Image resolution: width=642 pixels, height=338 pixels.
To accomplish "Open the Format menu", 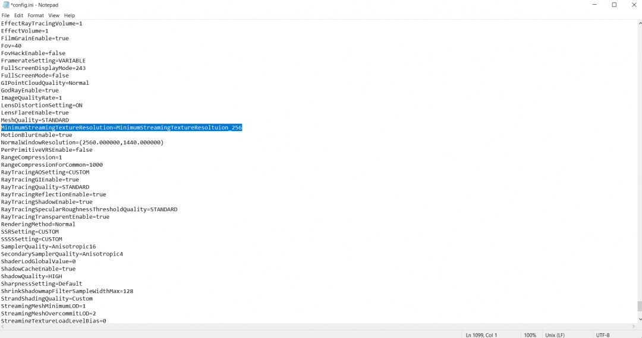I will click(36, 15).
